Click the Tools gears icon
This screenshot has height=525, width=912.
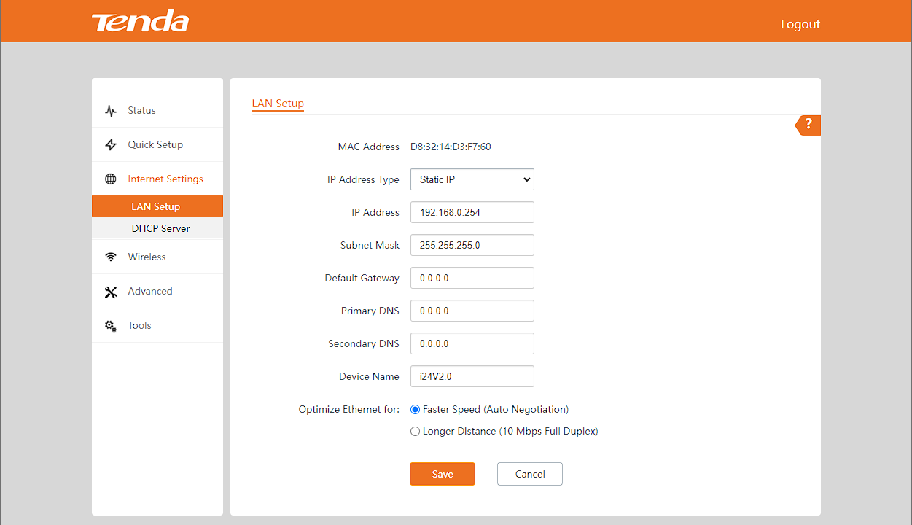coord(111,326)
